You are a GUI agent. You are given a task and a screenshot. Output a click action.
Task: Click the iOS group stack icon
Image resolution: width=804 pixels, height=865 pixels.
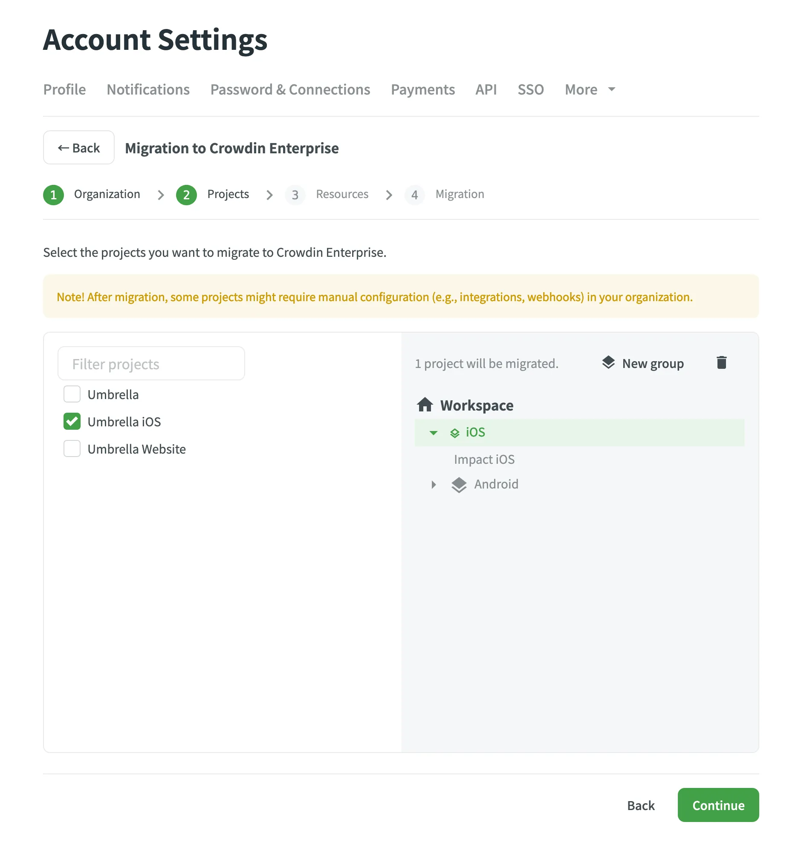click(x=454, y=433)
